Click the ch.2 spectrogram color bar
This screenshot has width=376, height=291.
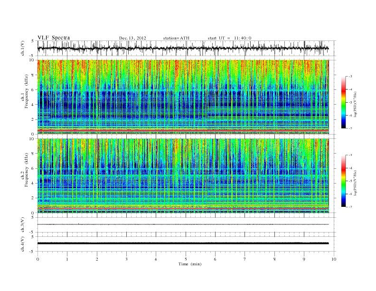coord(343,181)
